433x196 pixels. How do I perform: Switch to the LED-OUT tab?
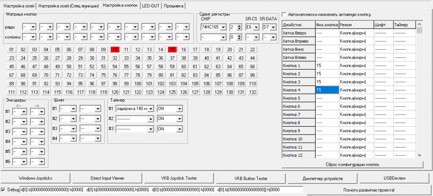pos(150,6)
